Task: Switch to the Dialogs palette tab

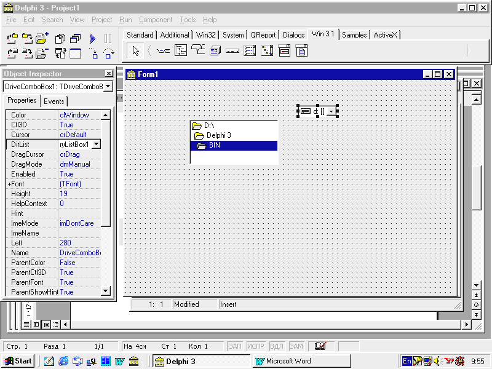Action: (294, 35)
